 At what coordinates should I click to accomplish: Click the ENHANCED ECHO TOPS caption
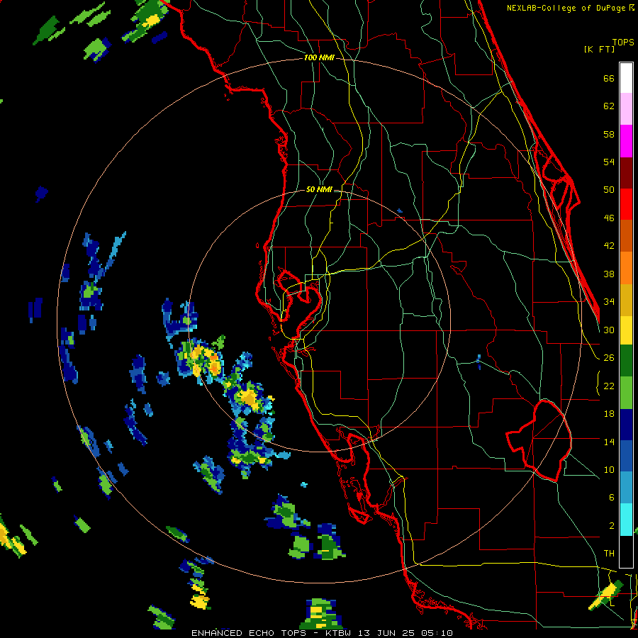[252, 633]
